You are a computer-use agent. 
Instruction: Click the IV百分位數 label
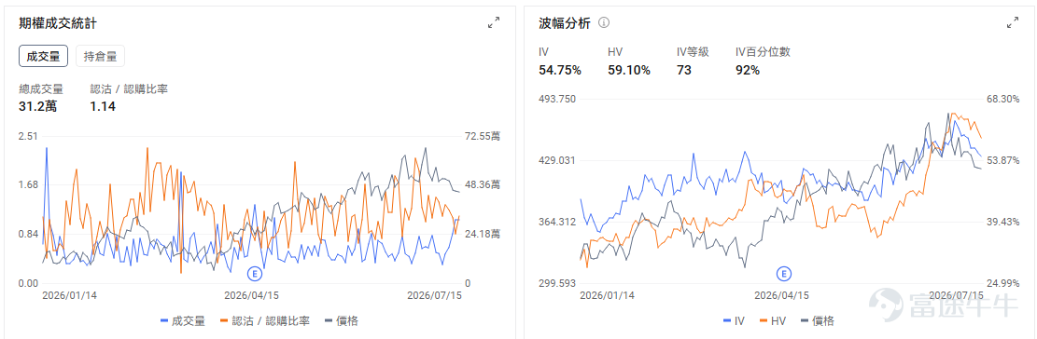[763, 52]
